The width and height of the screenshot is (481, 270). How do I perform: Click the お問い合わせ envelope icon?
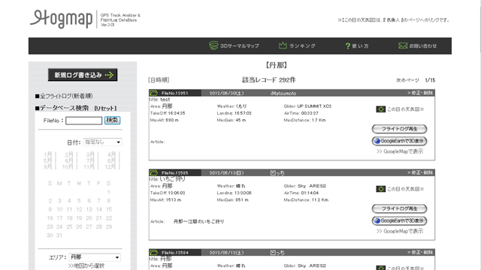[x=403, y=46]
